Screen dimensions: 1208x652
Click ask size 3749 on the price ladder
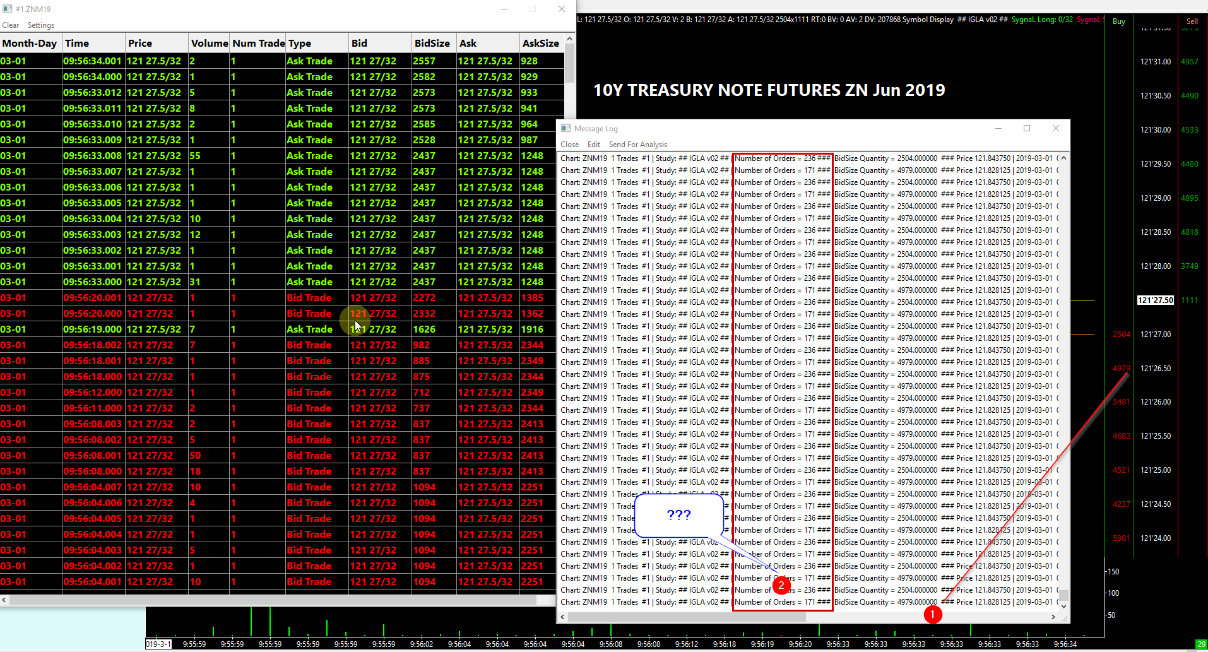[1190, 266]
